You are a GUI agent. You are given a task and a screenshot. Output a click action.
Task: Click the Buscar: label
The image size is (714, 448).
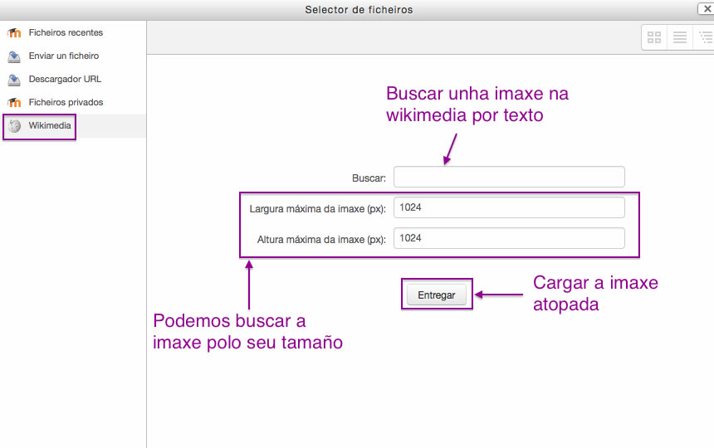click(x=369, y=178)
